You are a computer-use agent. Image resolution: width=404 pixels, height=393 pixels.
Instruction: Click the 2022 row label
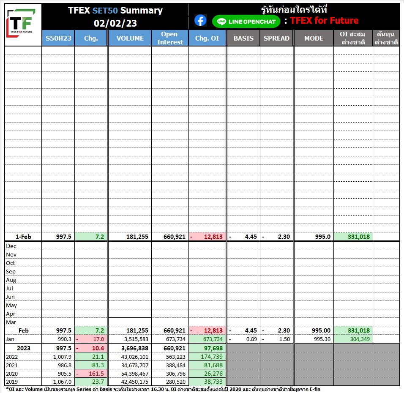tap(12, 357)
